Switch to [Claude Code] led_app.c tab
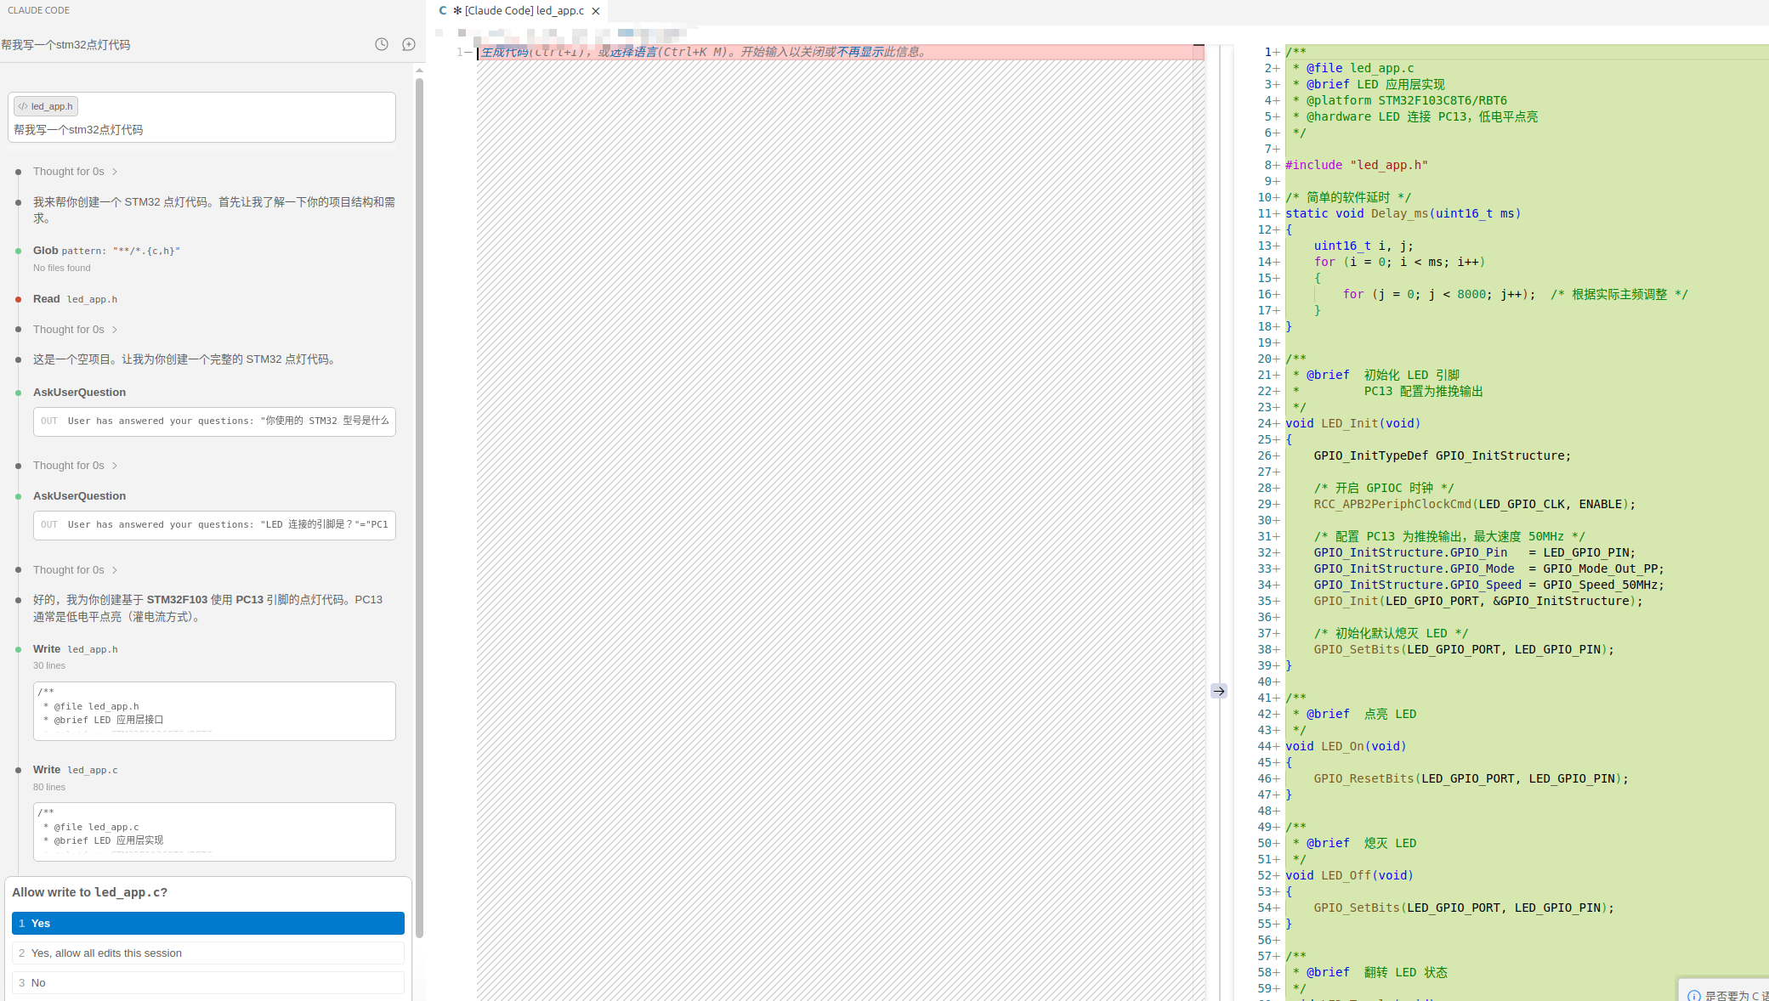 click(x=524, y=11)
